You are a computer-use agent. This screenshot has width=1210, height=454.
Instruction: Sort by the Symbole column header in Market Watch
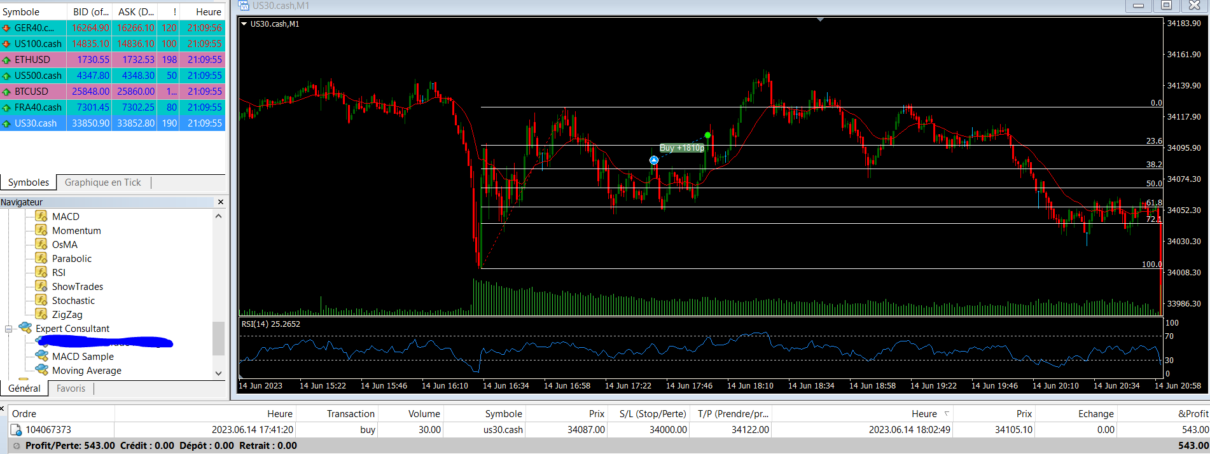point(33,11)
